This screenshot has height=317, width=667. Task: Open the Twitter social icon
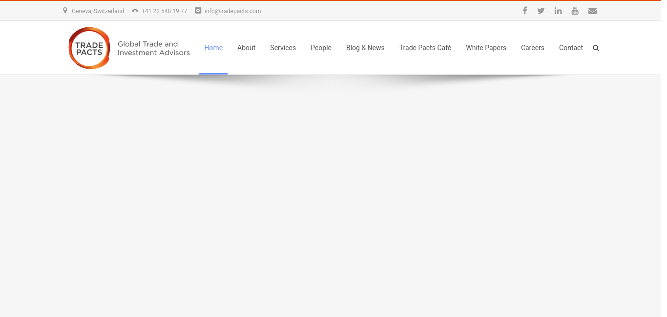(541, 11)
